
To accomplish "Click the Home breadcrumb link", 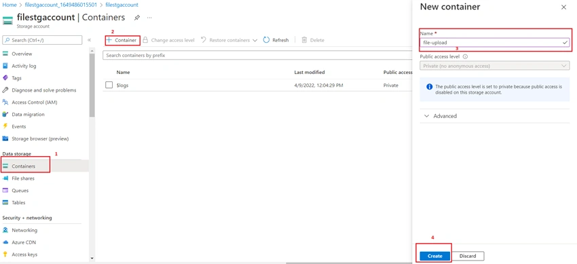I will click(x=10, y=5).
